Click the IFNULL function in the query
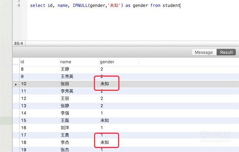The image size is (239, 152). 80,5
